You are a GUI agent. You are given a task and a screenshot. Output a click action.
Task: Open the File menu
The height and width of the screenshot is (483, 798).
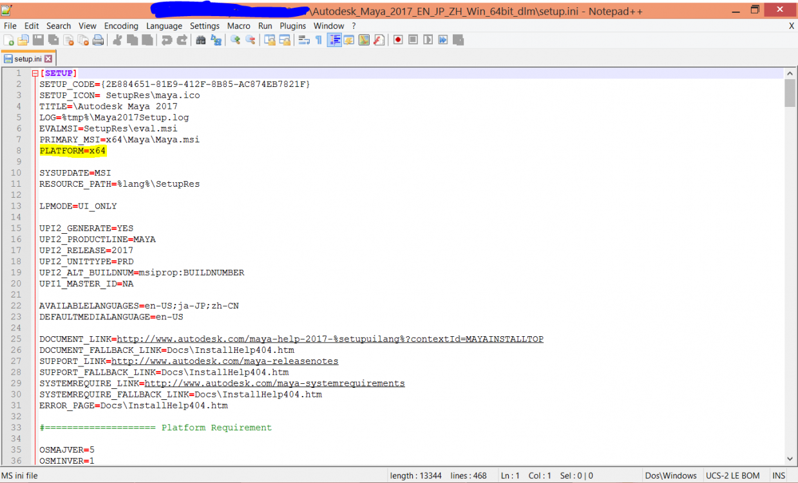click(x=10, y=26)
